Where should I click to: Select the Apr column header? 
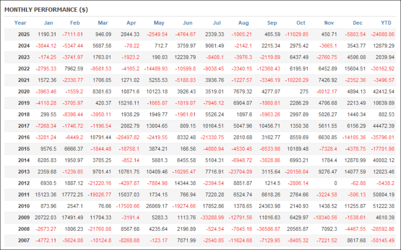point(131,23)
